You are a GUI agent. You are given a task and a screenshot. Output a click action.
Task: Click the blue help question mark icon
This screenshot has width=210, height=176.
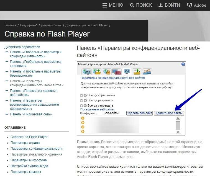[x=183, y=64]
